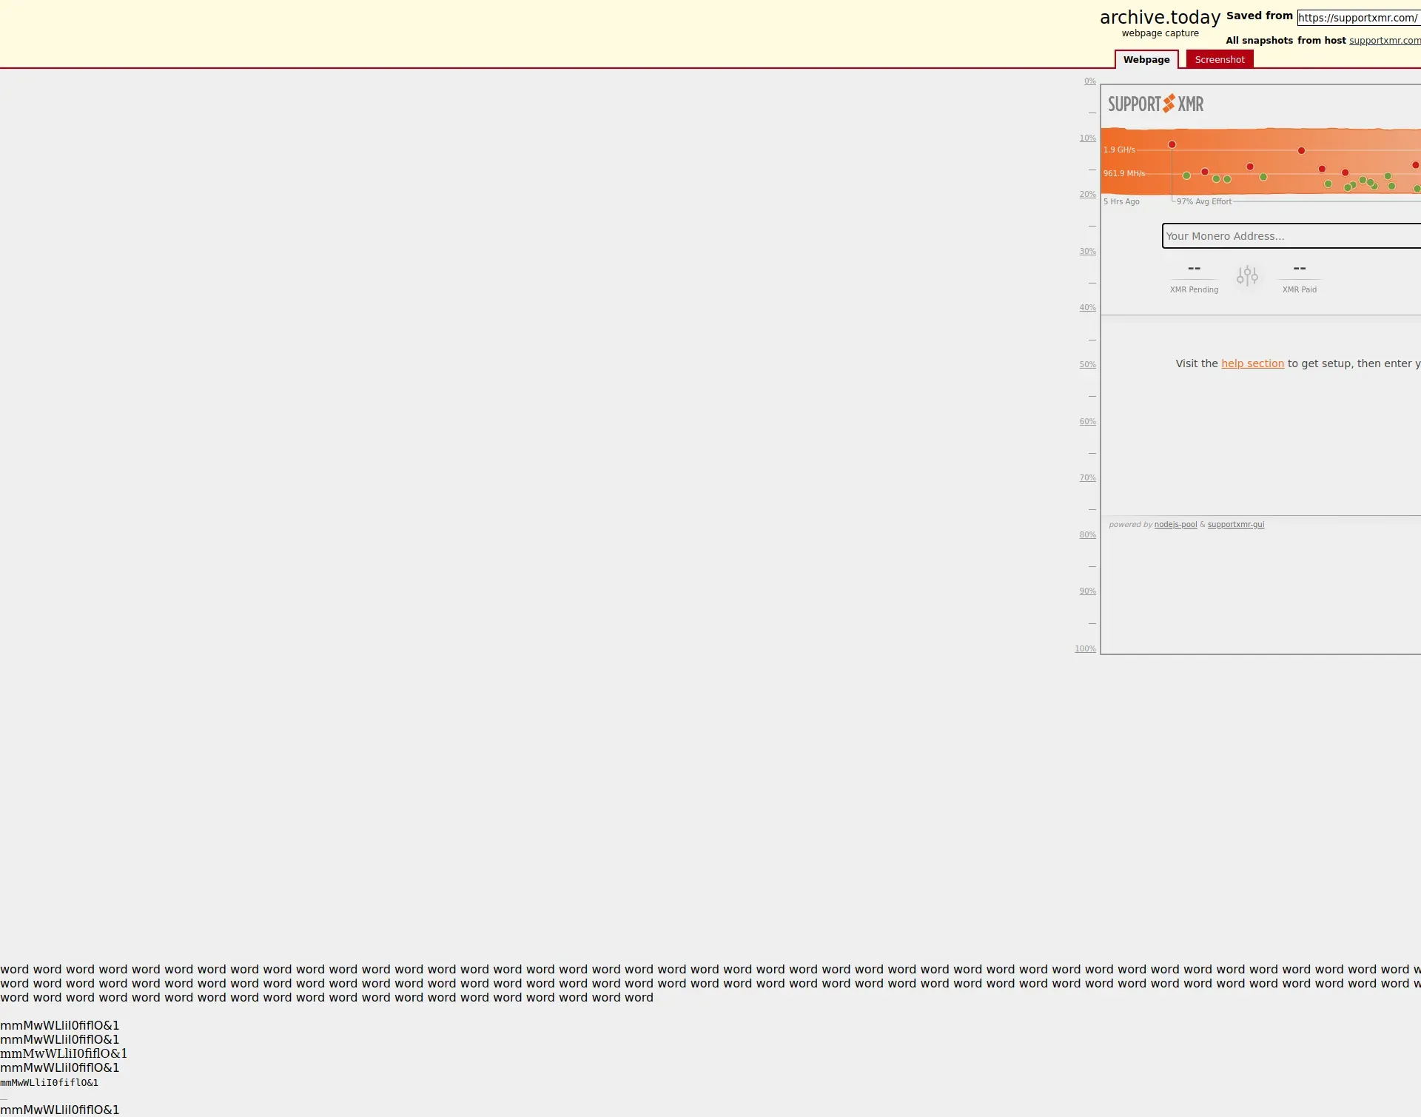The width and height of the screenshot is (1421, 1117).
Task: Click the supportxmr.com host snapshots link
Action: tap(1384, 41)
